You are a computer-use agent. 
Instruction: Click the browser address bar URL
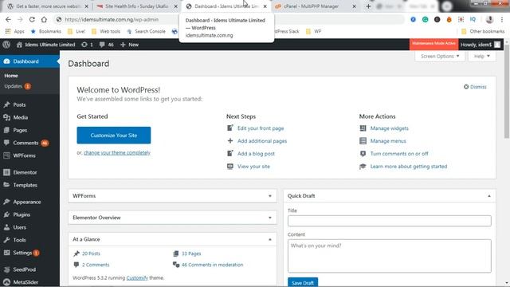(x=112, y=19)
